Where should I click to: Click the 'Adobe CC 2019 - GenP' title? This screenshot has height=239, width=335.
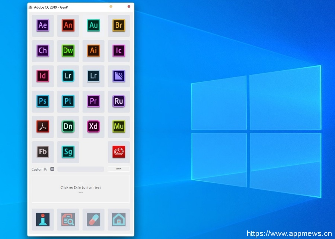(51, 7)
